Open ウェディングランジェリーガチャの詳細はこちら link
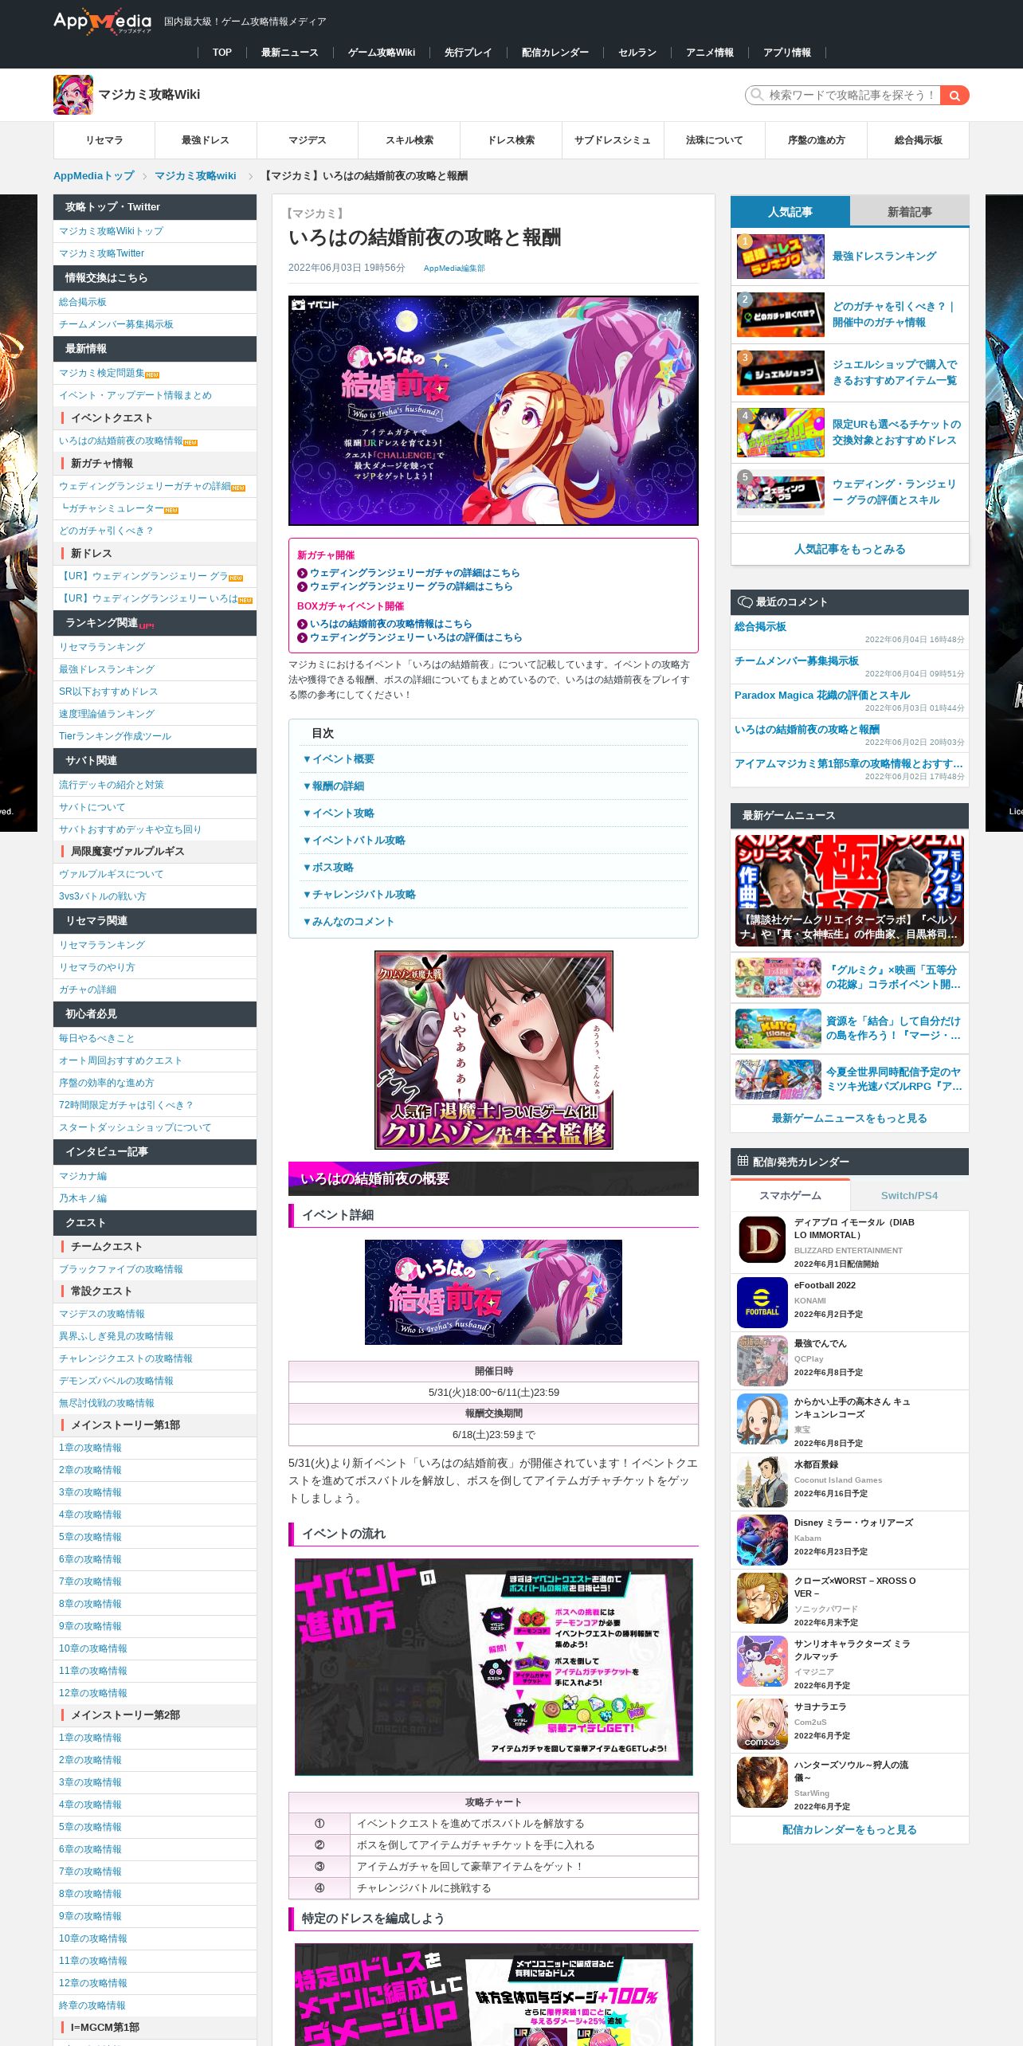The height and width of the screenshot is (2046, 1023). tap(414, 573)
